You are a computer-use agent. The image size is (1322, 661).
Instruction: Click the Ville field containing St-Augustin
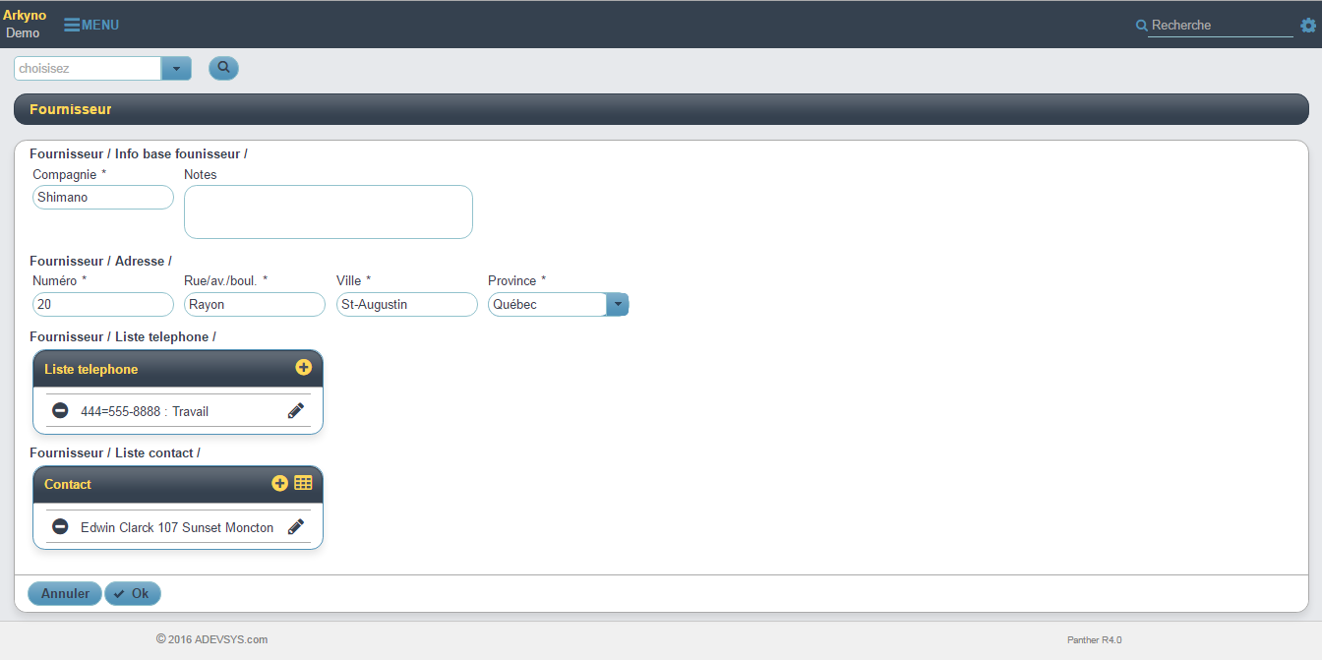pos(407,304)
